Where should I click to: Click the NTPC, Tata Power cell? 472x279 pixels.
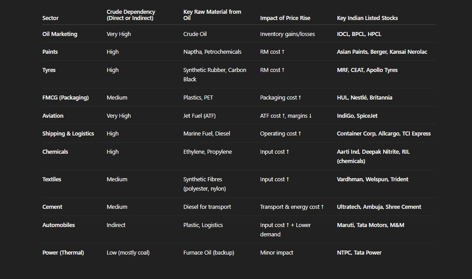pos(359,253)
